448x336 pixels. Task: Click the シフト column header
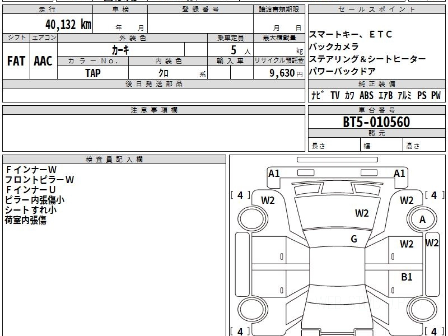click(x=16, y=38)
